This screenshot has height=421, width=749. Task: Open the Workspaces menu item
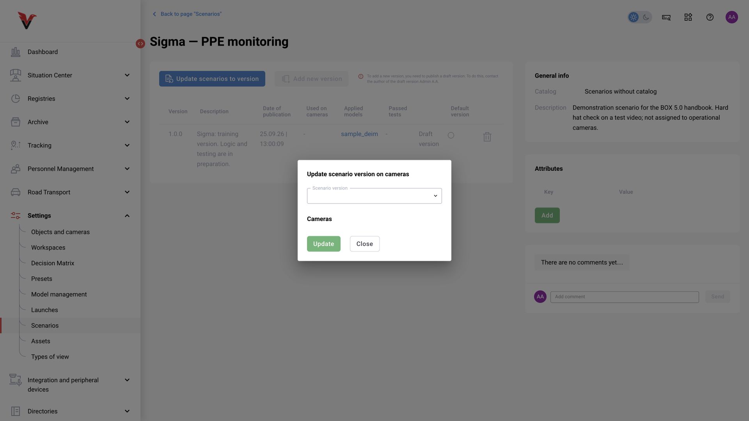click(48, 248)
